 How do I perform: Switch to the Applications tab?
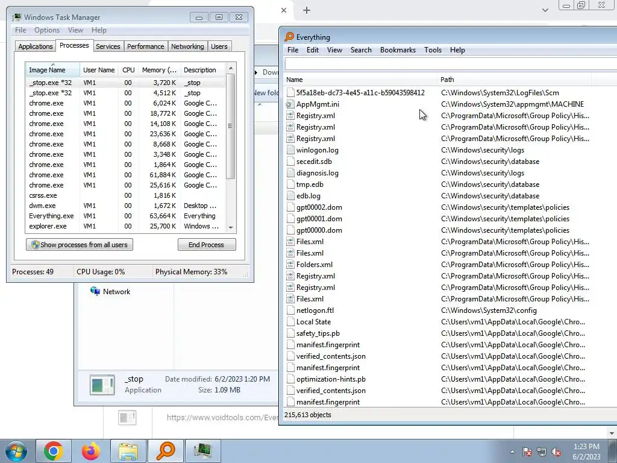click(36, 46)
